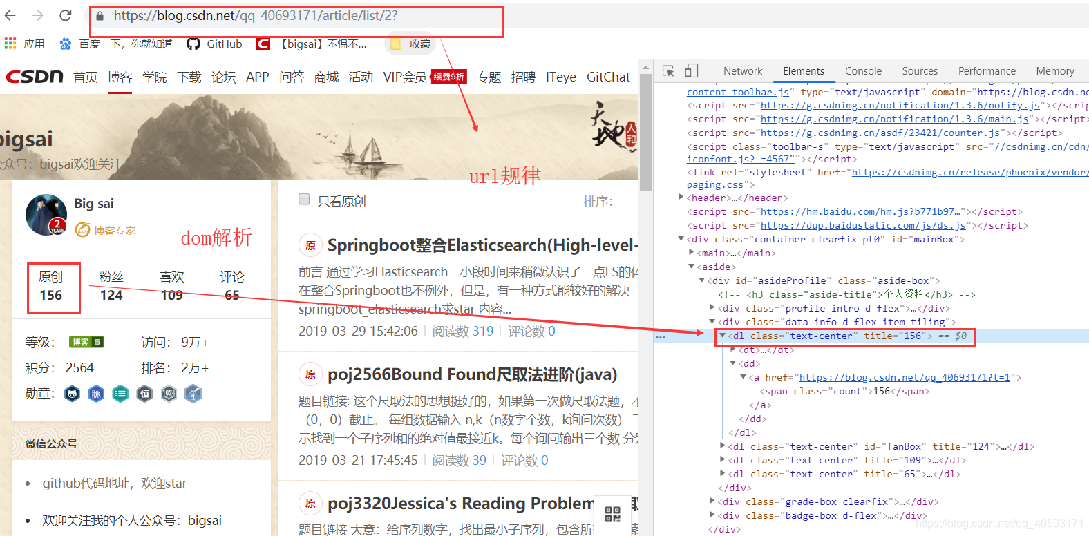
Task: Open 学院 in CSDN navigation
Action: pyautogui.click(x=155, y=77)
